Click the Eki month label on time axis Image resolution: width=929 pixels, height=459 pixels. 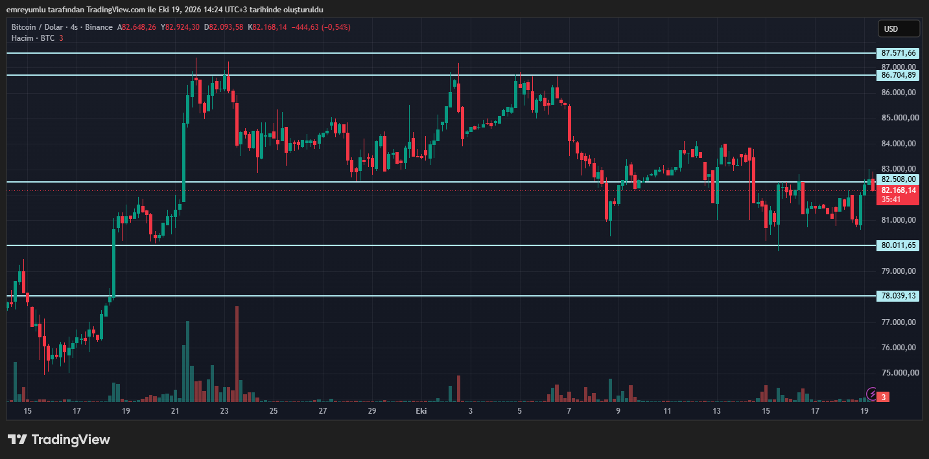[421, 411]
